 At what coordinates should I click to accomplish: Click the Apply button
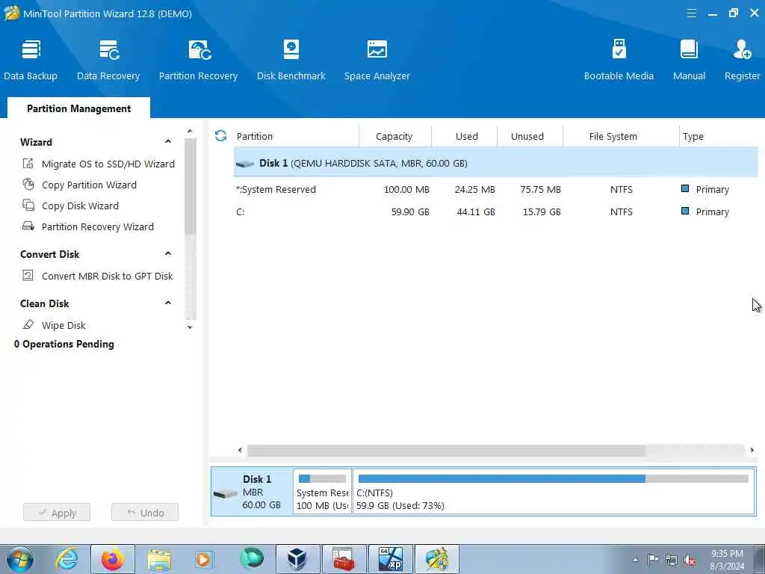pyautogui.click(x=57, y=513)
